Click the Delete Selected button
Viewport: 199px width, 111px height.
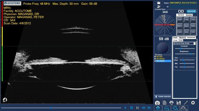163,97
